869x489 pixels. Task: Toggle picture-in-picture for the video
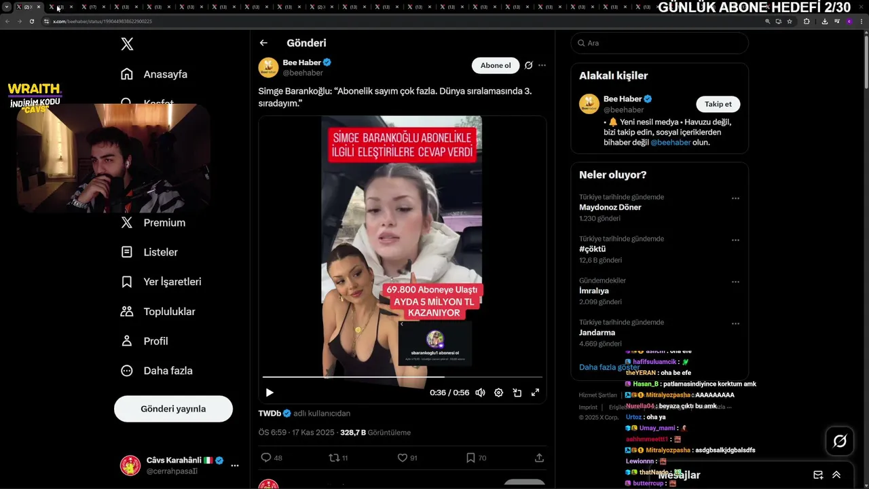[x=517, y=393]
